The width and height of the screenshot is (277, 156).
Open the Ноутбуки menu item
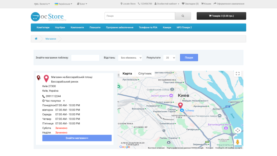60,27
